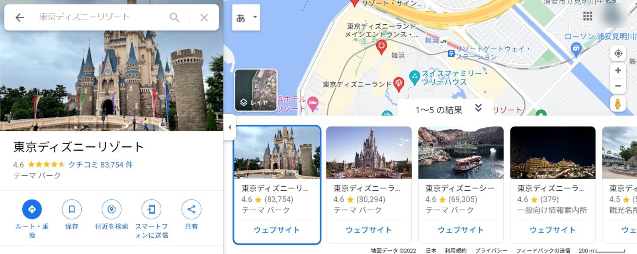
Task: Select the 東京ディズニーリ... result card photo
Action: click(x=277, y=152)
